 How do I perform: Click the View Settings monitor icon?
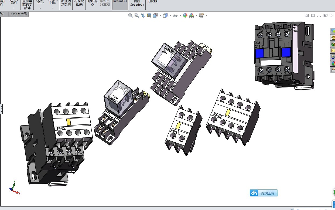pos(201,16)
